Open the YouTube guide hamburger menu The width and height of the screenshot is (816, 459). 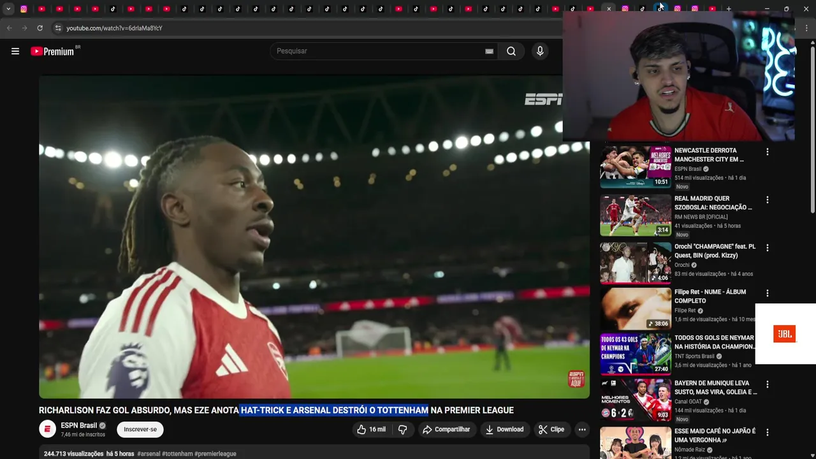click(x=15, y=51)
